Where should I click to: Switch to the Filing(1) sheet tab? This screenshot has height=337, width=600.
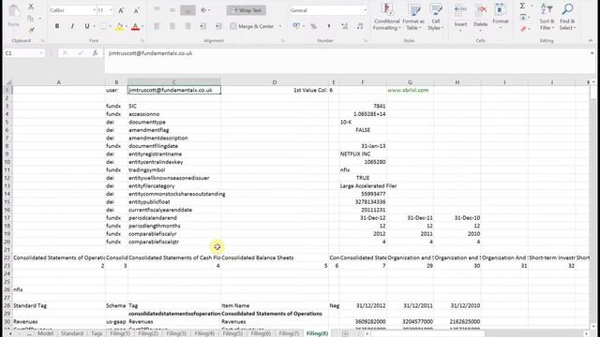(x=120, y=333)
